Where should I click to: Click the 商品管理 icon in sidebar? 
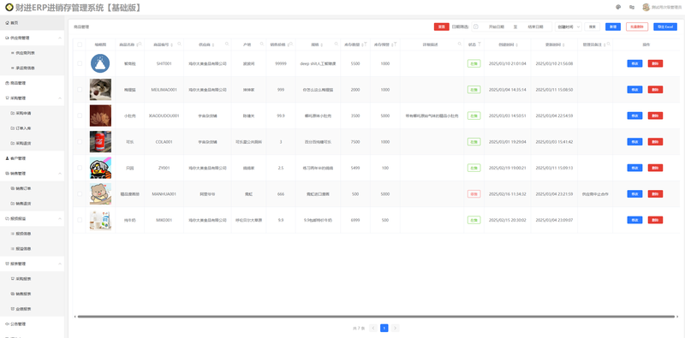(7, 83)
